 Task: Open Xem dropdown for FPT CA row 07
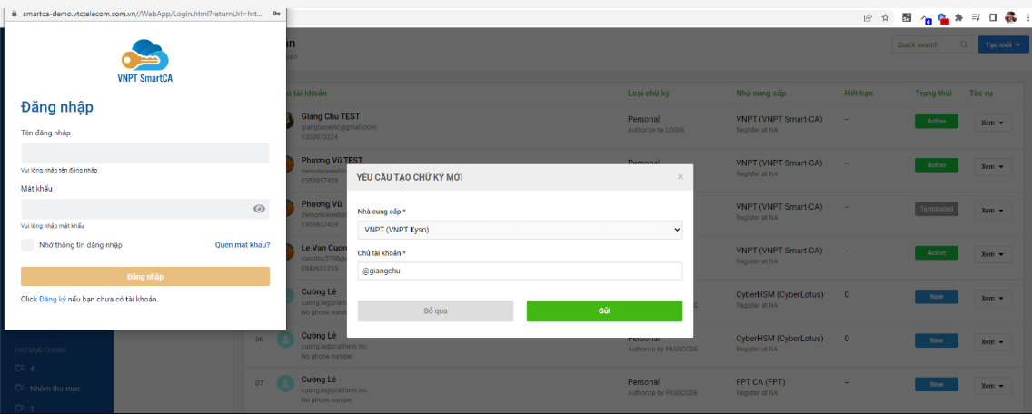pyautogui.click(x=993, y=385)
